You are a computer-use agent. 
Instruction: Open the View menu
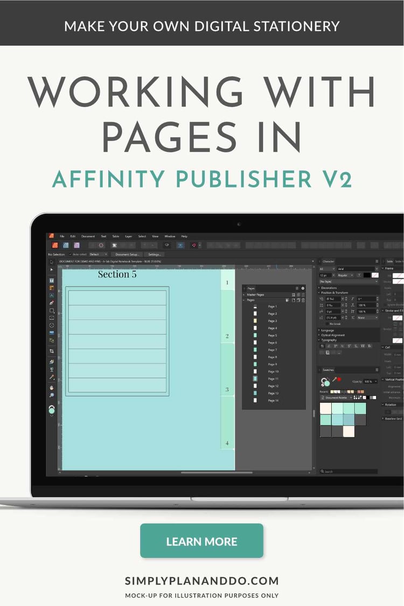tap(155, 236)
